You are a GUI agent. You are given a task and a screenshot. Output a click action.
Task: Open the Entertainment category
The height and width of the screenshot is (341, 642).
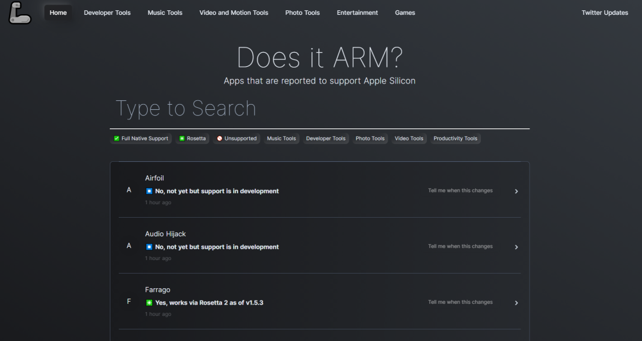click(358, 13)
